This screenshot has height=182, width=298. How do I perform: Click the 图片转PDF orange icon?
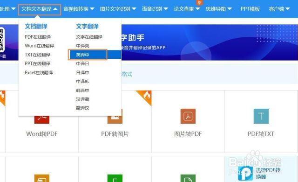coord(188,116)
